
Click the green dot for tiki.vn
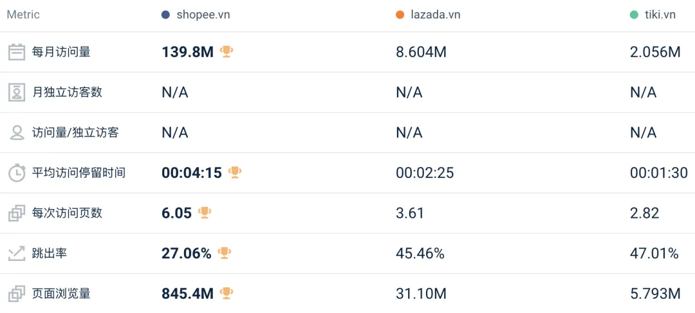click(x=634, y=15)
